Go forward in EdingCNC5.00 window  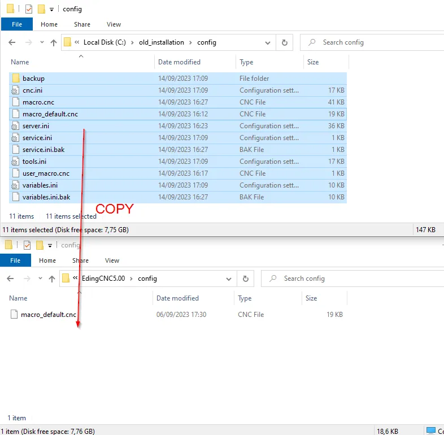coord(27,279)
